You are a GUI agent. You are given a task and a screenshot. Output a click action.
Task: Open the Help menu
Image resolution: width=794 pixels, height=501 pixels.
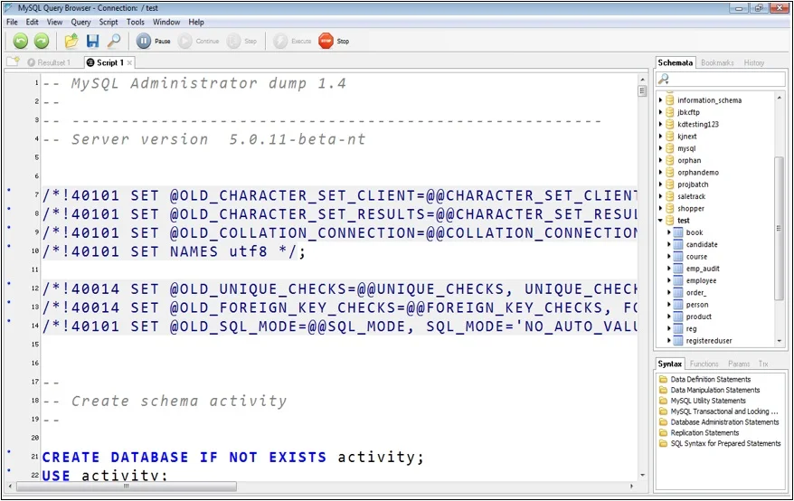coord(196,22)
